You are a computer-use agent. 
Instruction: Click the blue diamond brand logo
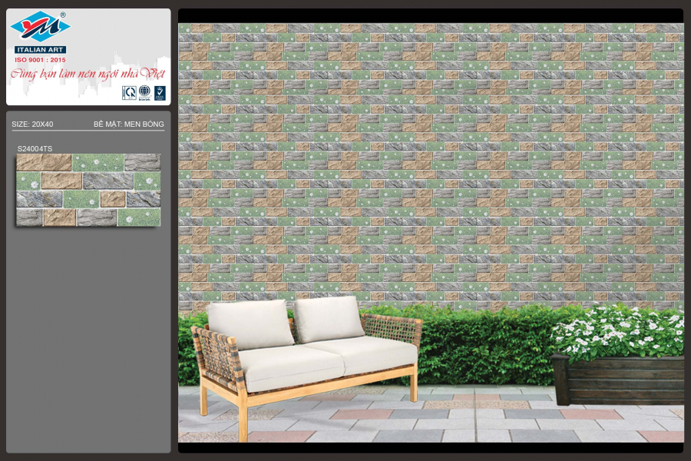39,28
